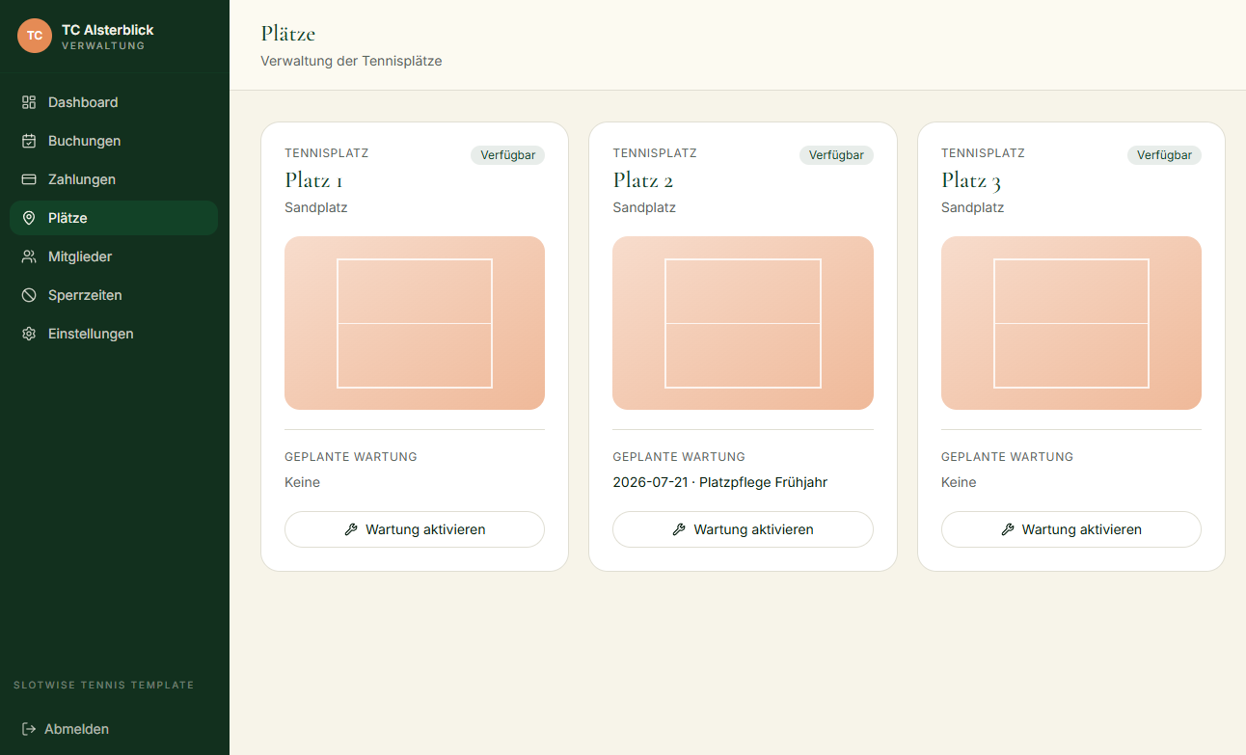Click the Plätze map pin icon
This screenshot has height=755, width=1246.
pos(29,218)
